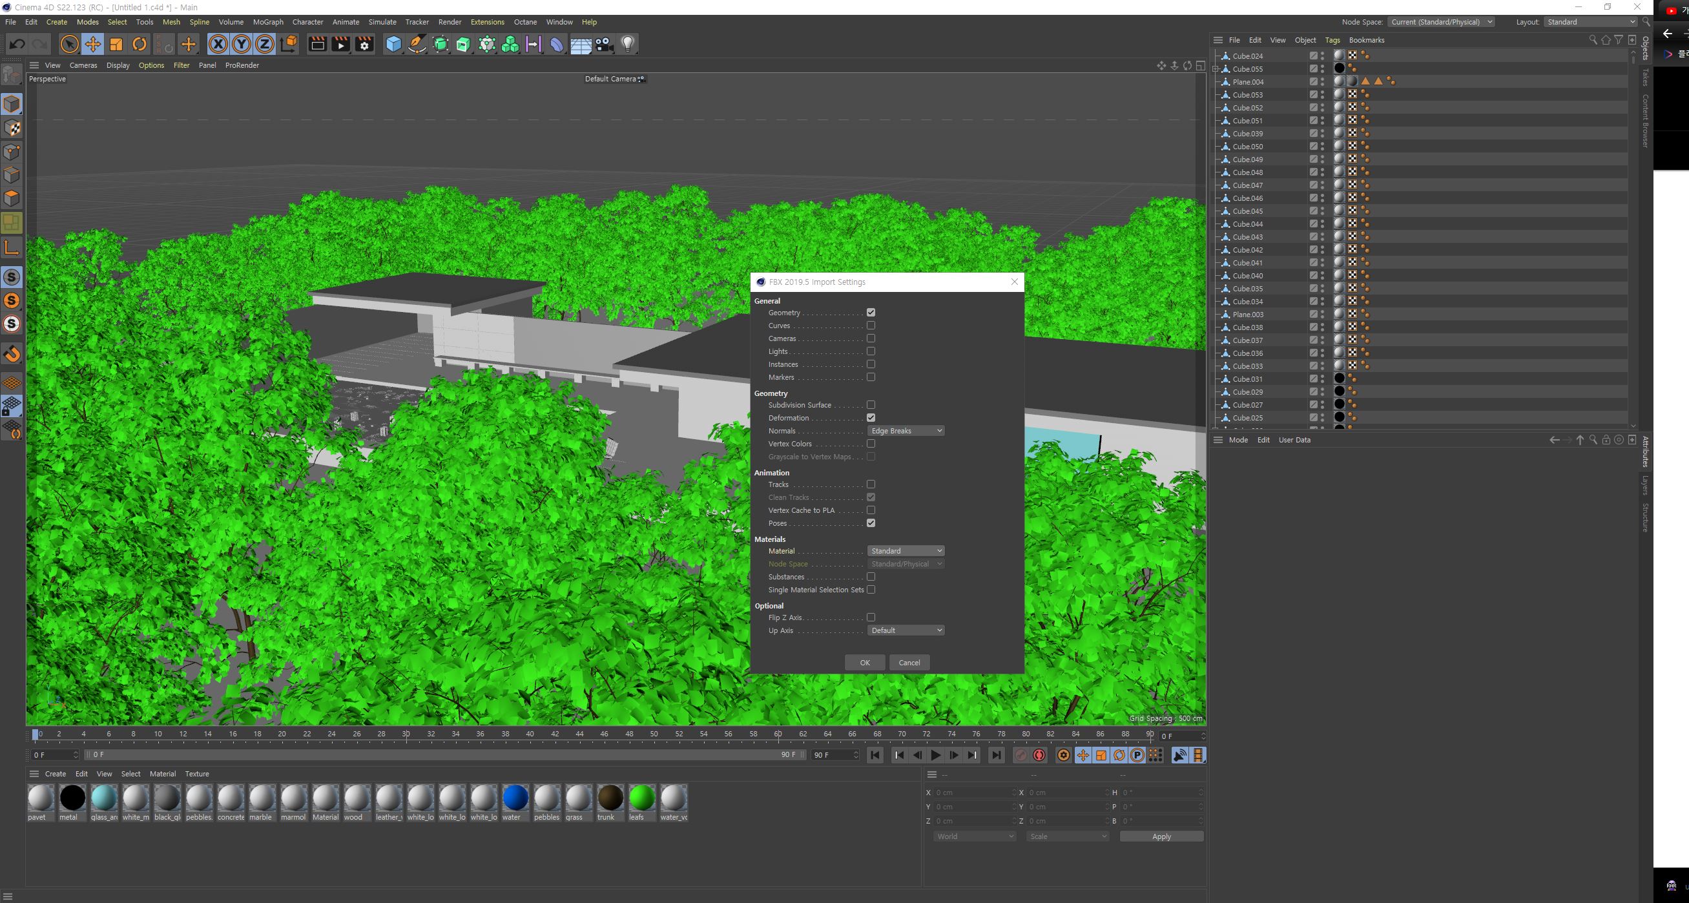Open the Normals Edge Breaks dropdown
Viewport: 1689px width, 903px height.
[x=906, y=431]
